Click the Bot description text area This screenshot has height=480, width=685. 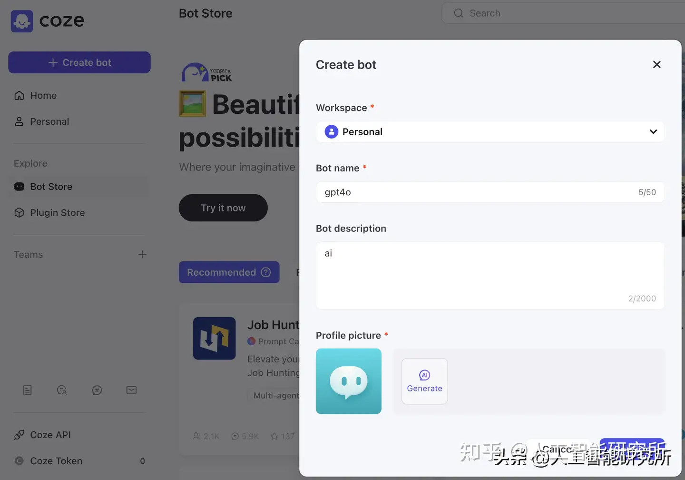point(490,276)
